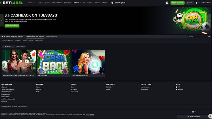Expand the Sports dropdown menu
The image size is (212, 119).
tap(31, 3)
